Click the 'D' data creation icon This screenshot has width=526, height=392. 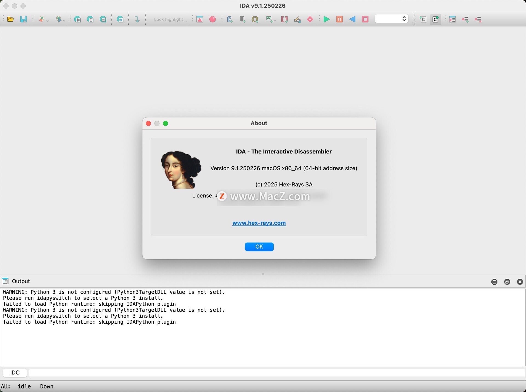(x=242, y=19)
